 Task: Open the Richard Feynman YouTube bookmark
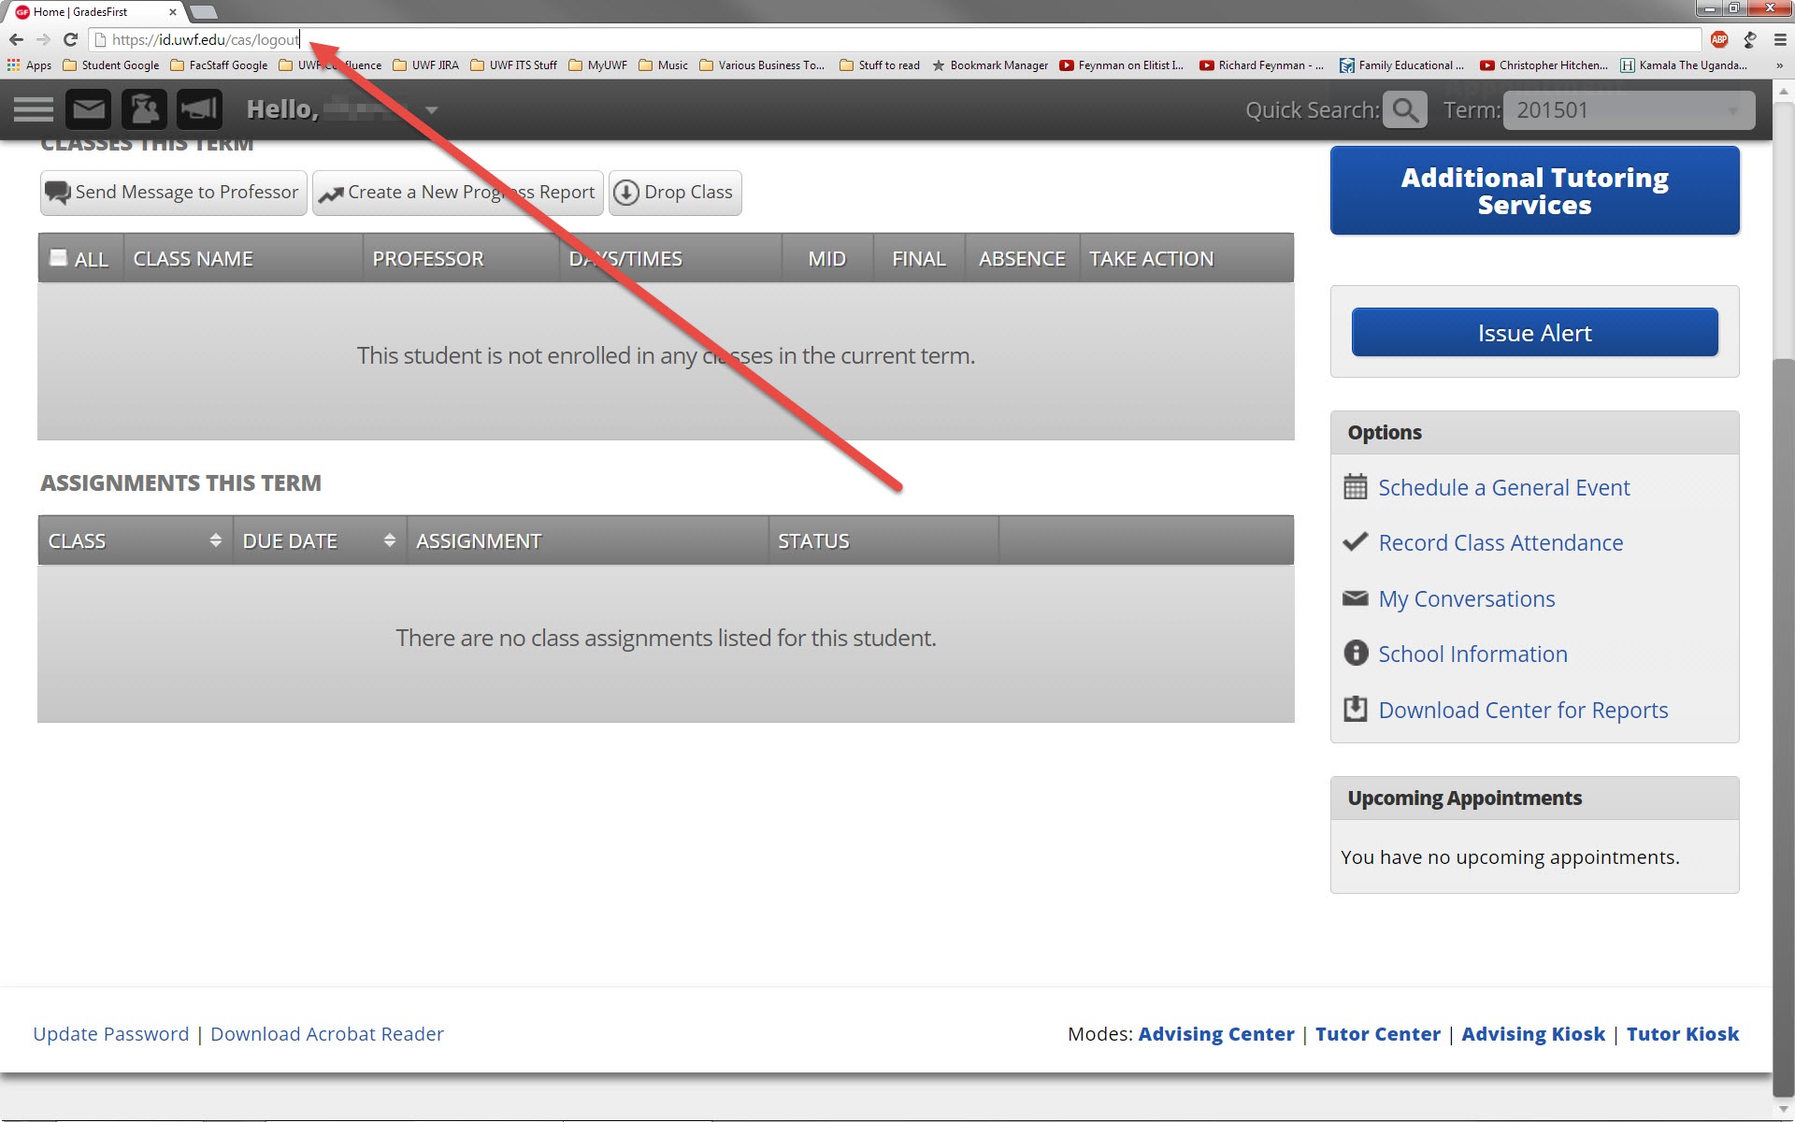(x=1261, y=65)
